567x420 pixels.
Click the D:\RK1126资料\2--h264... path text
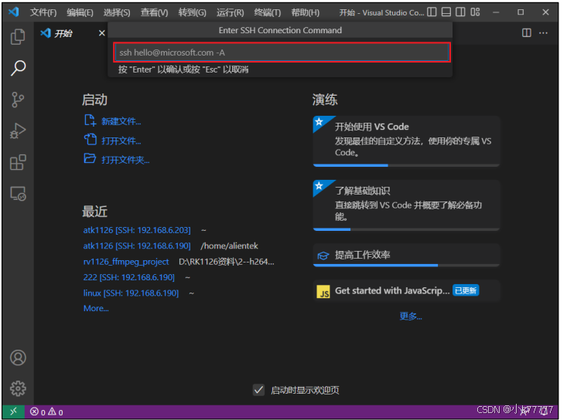point(227,262)
